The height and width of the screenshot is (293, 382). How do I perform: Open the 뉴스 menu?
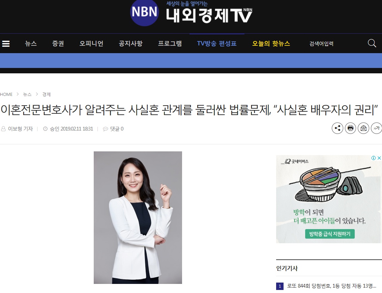pyautogui.click(x=31, y=43)
